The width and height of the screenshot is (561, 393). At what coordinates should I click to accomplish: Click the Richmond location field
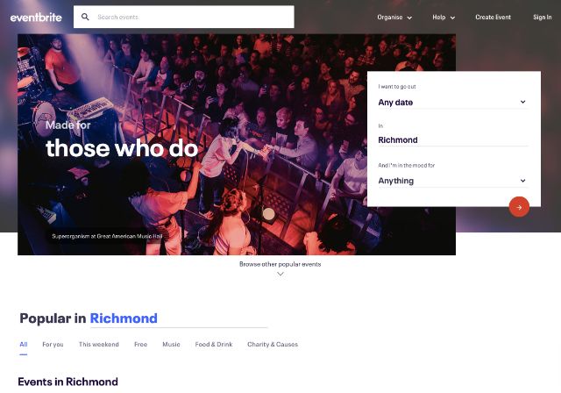[452, 140]
